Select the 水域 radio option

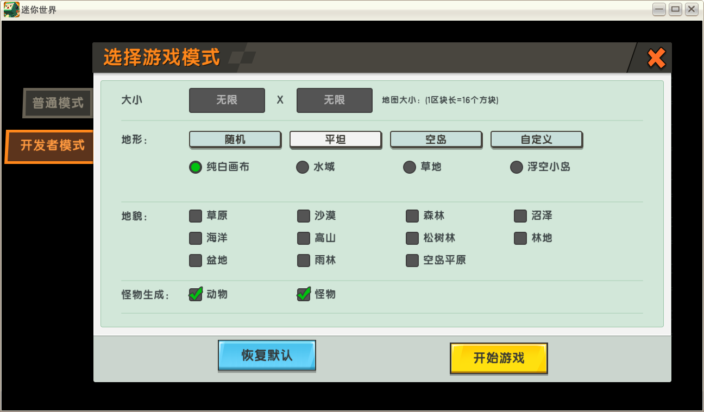coord(303,167)
